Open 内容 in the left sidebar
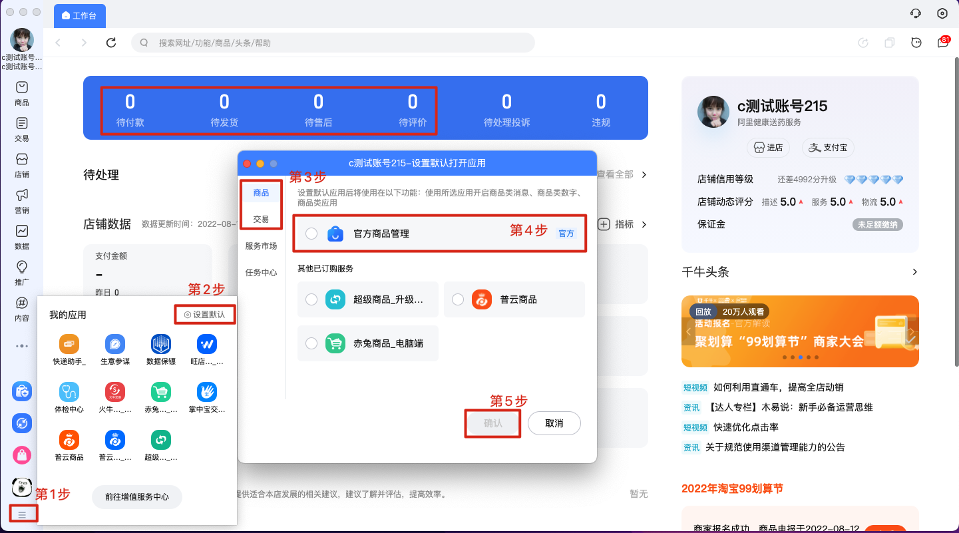Image resolution: width=959 pixels, height=533 pixels. coord(22,309)
